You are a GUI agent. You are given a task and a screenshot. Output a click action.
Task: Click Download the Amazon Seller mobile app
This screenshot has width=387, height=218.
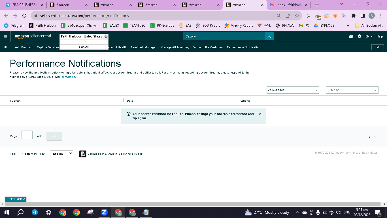[115, 154]
